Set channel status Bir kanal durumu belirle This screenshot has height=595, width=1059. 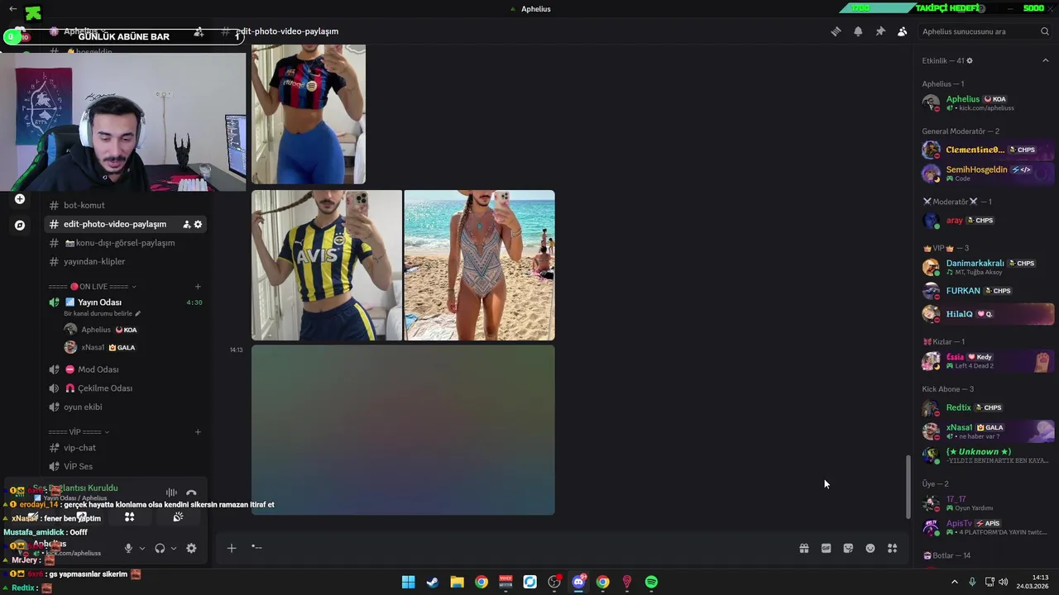102,314
